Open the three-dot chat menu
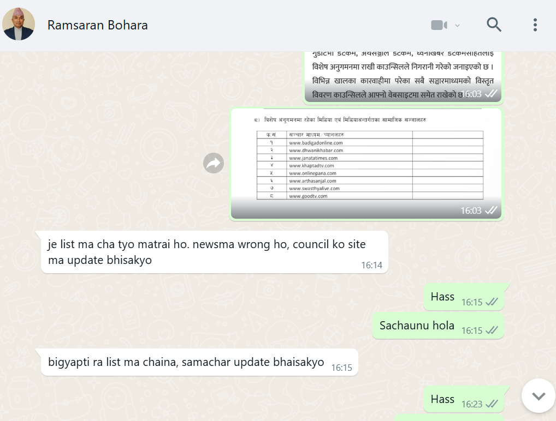The height and width of the screenshot is (421, 556). pos(535,25)
